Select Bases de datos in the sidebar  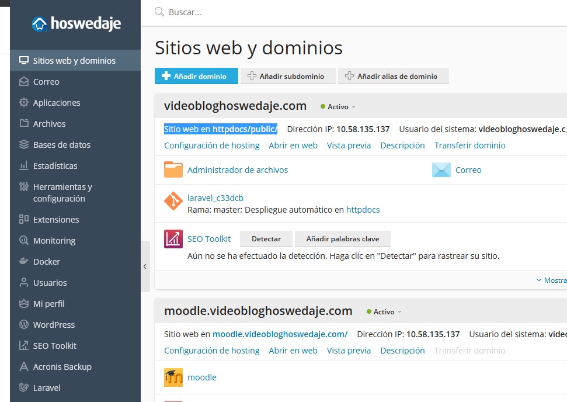point(75,144)
